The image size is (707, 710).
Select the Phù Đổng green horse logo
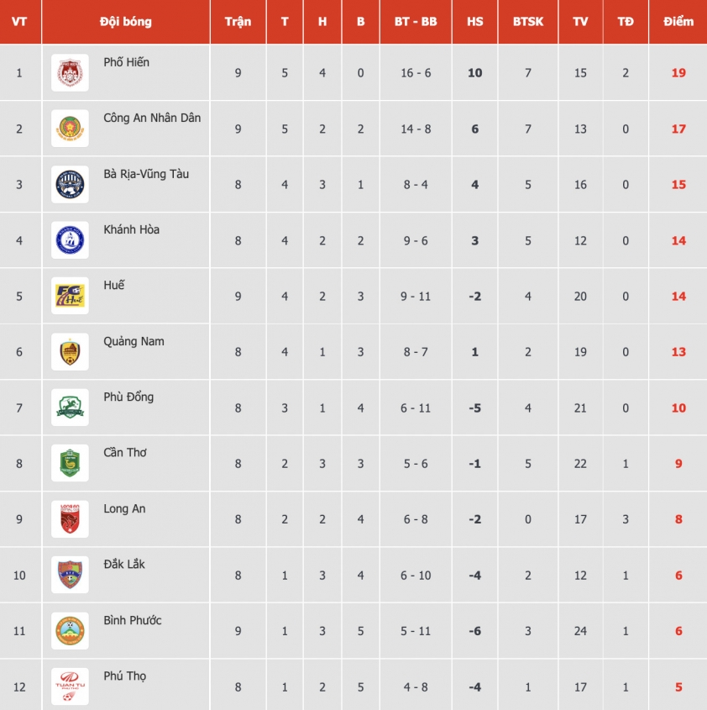(70, 408)
